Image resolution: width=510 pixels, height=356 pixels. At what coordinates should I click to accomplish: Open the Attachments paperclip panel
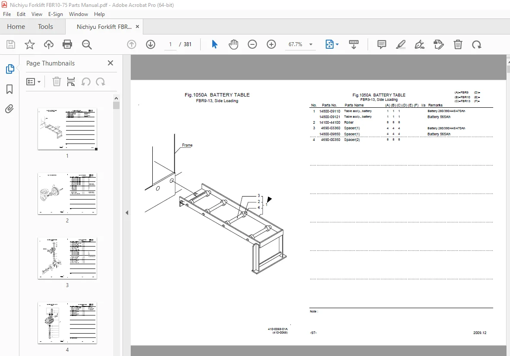coord(9,109)
